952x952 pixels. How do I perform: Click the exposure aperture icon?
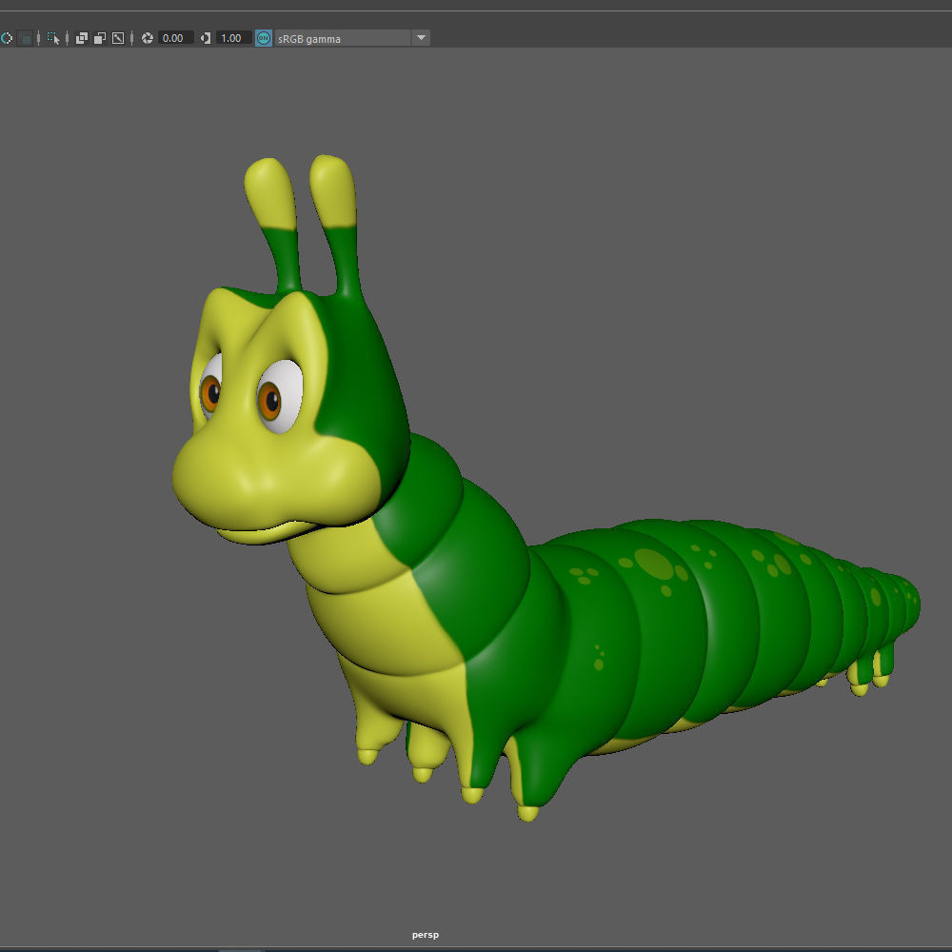coord(147,38)
